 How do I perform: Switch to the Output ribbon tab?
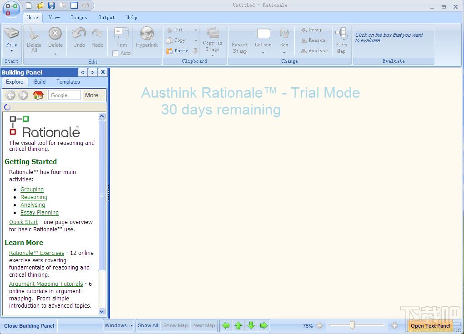106,17
